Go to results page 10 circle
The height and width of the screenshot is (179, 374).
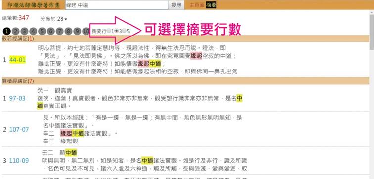point(86,31)
